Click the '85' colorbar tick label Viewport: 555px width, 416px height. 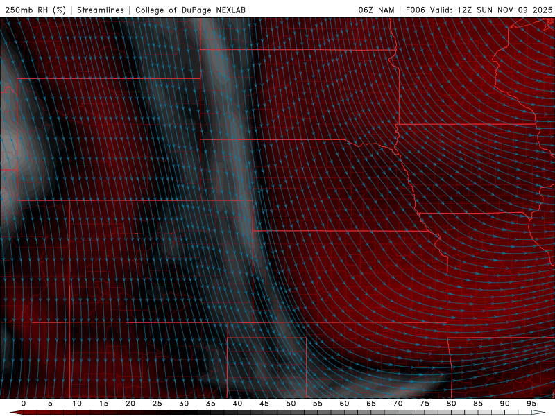478,404
